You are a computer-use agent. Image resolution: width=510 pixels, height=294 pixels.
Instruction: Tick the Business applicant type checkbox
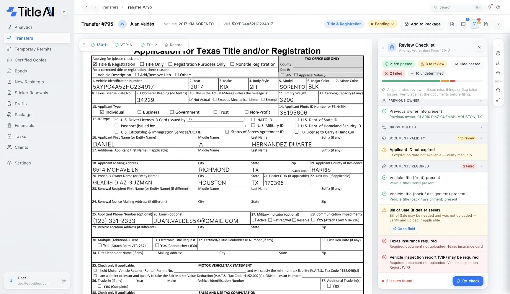click(140, 112)
